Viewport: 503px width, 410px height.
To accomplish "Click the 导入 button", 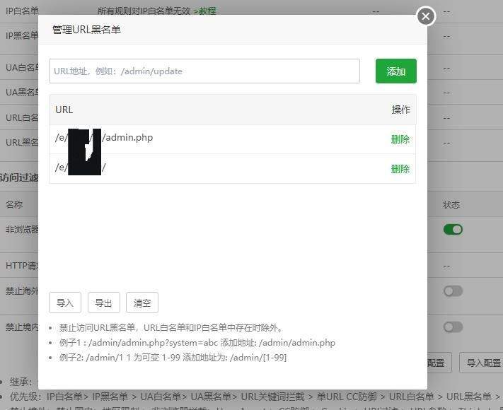I will [65, 303].
